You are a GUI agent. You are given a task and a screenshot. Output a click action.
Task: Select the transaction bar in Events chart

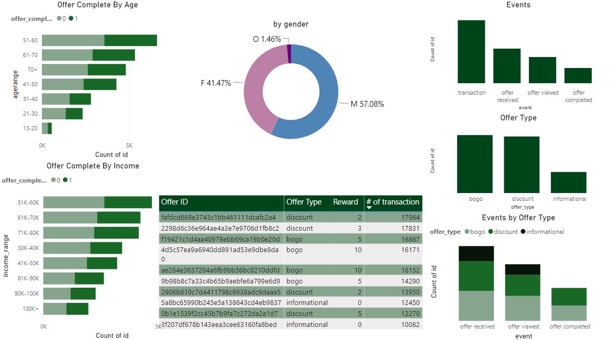471,52
